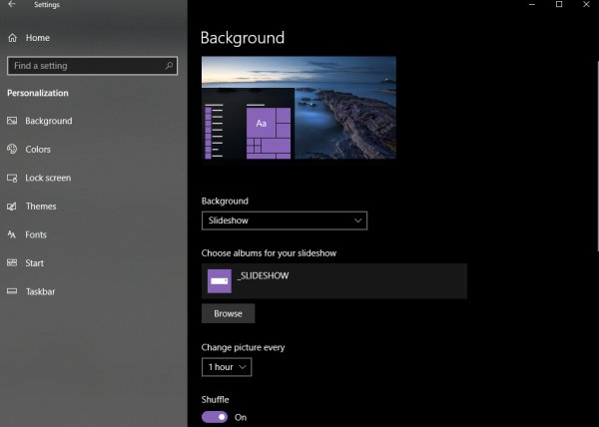
Task: Turn off the Shuffle toggle
Action: 215,417
